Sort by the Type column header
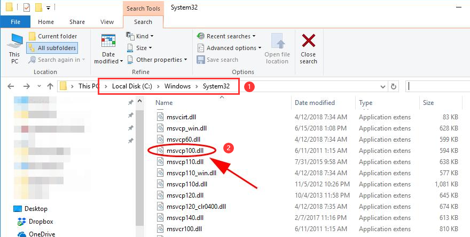470x237 pixels. pyautogui.click(x=366, y=102)
